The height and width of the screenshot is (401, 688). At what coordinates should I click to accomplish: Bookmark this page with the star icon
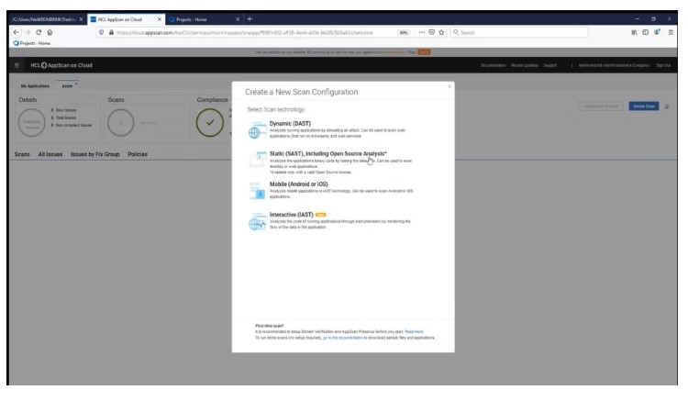(441, 32)
